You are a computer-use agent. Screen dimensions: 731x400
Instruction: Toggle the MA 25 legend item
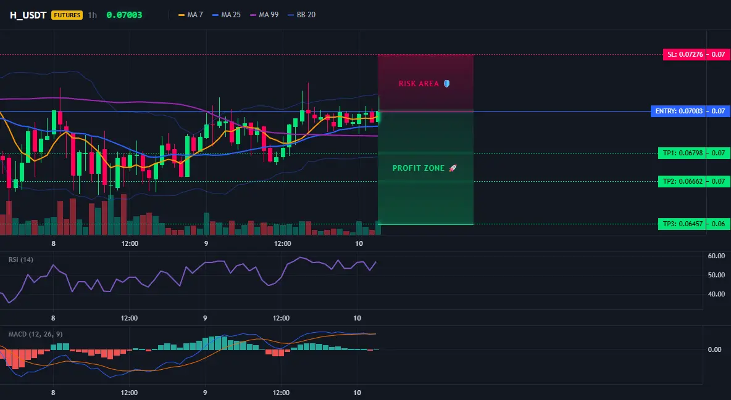(x=227, y=15)
